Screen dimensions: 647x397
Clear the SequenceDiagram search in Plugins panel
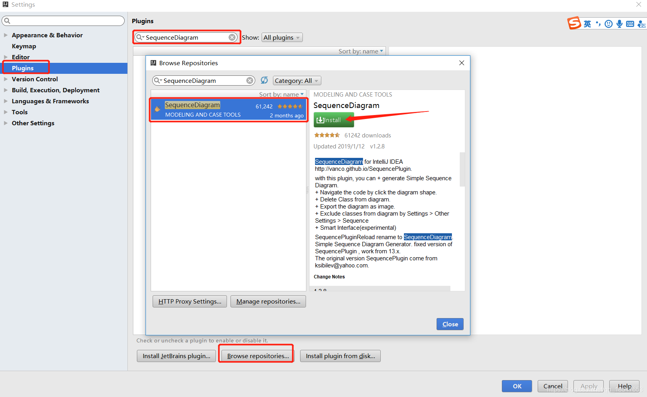tap(232, 37)
